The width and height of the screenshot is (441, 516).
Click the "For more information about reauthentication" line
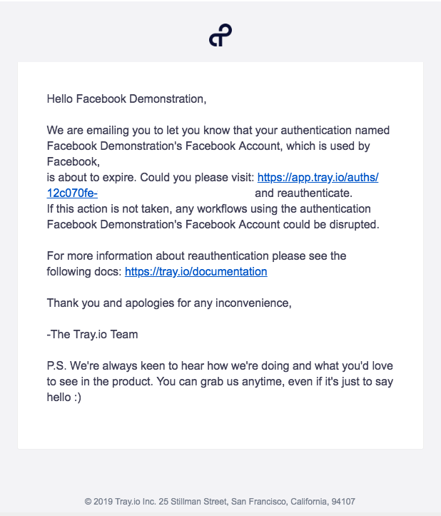[196, 256]
